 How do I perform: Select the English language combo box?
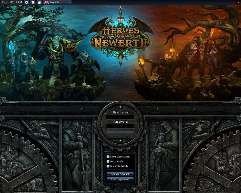tap(57, 2)
